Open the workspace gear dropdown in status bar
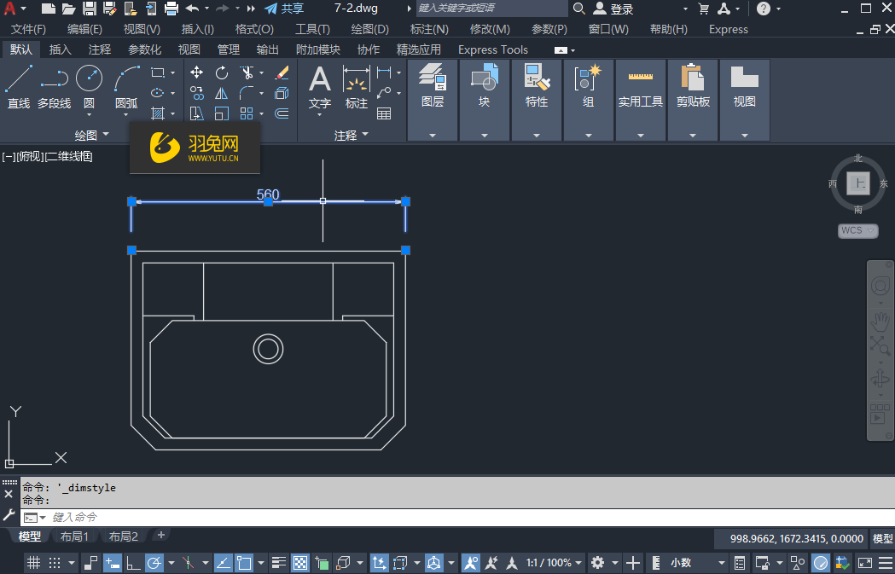The image size is (895, 574). point(615,563)
